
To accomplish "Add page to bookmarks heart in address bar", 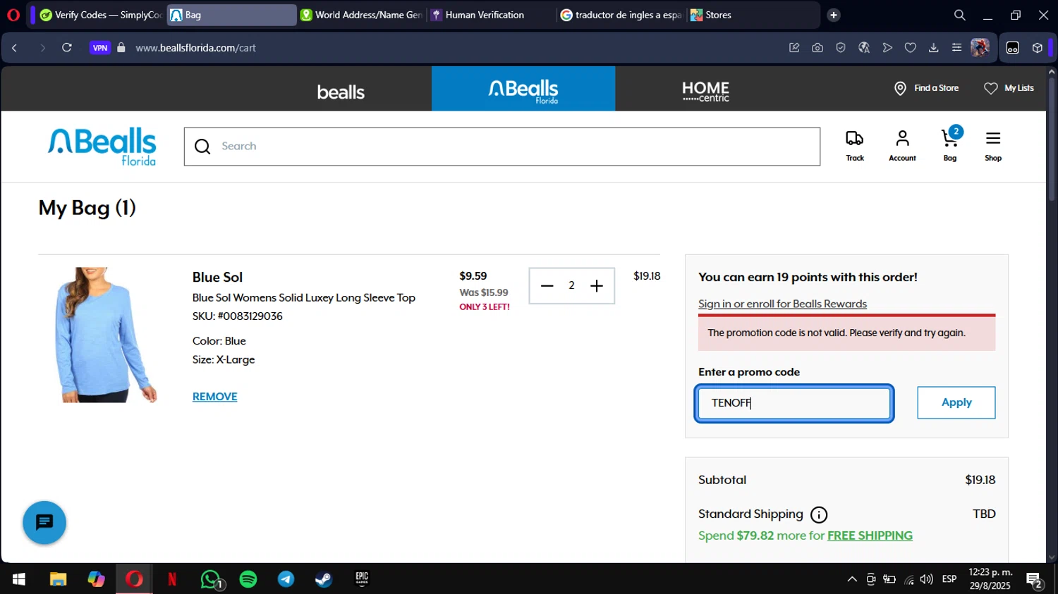I will click(x=911, y=48).
